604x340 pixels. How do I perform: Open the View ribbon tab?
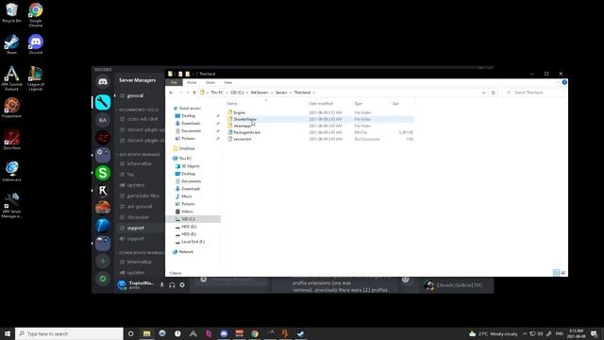point(227,82)
